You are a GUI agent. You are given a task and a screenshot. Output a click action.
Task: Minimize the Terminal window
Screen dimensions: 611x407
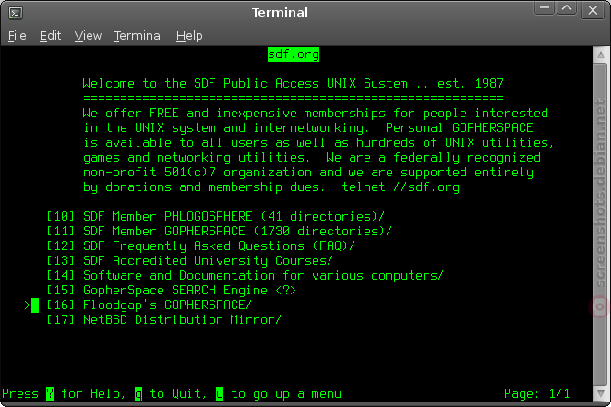[x=545, y=8]
